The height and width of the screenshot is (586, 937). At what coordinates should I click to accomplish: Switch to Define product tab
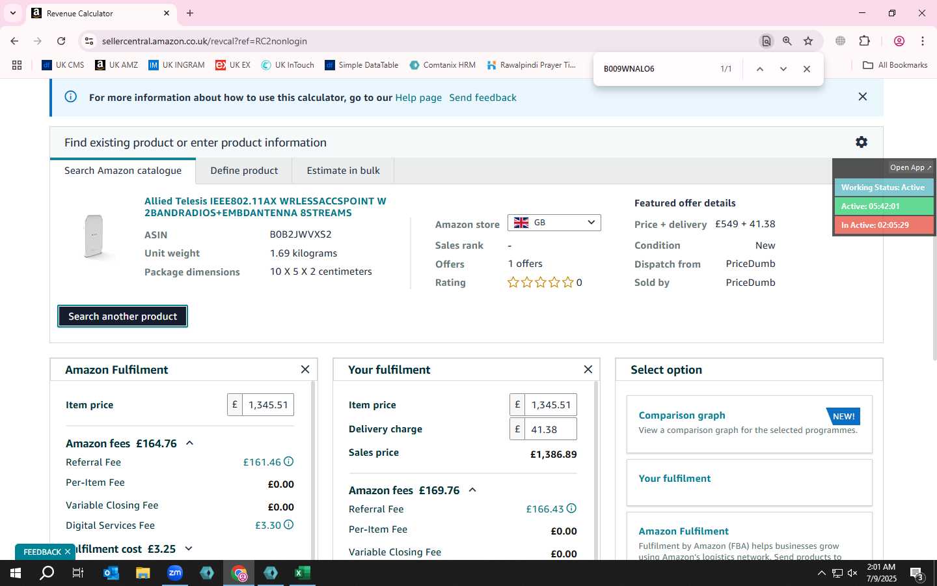(x=244, y=171)
